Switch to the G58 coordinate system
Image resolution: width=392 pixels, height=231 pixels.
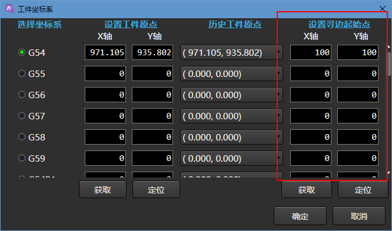pos(22,137)
